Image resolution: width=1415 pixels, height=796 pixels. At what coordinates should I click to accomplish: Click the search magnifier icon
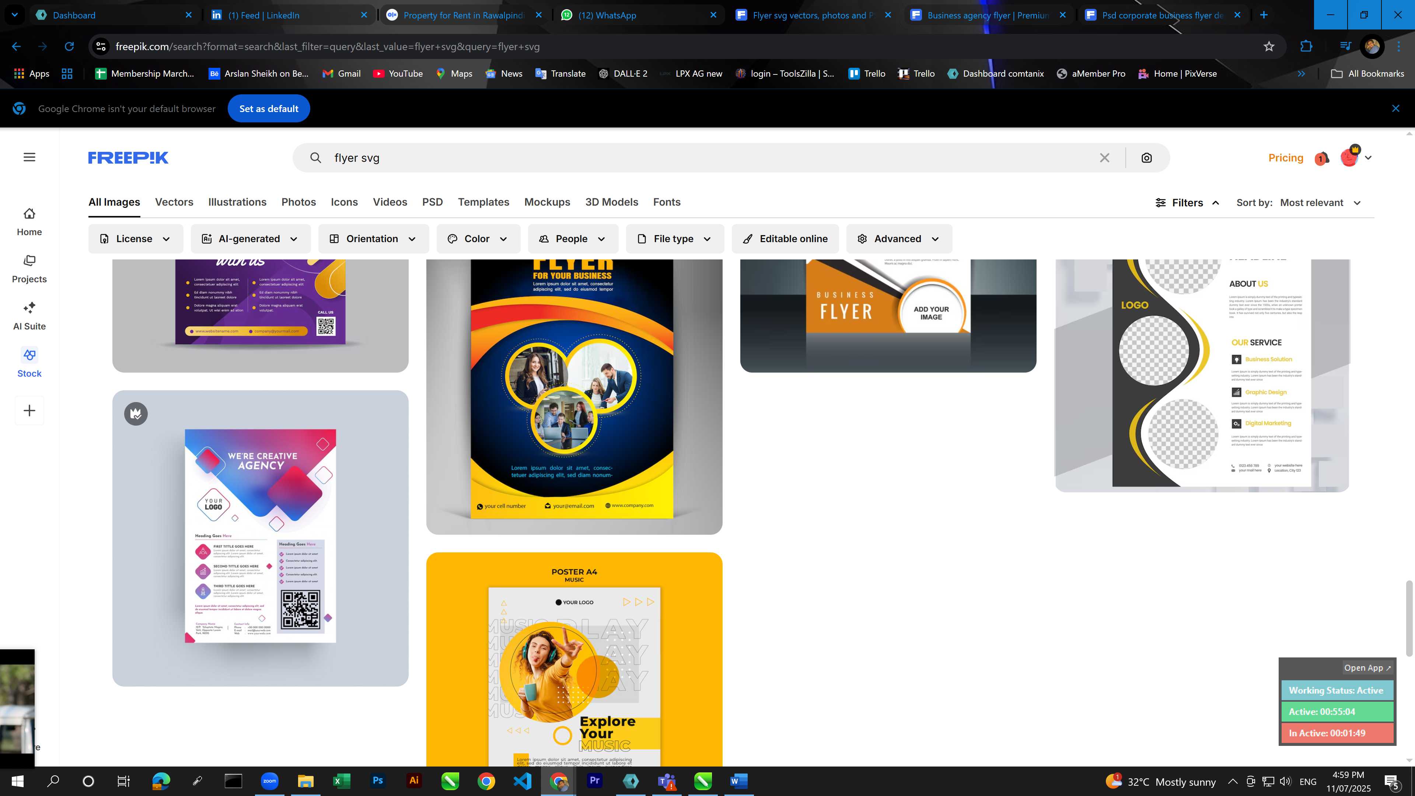coord(315,158)
